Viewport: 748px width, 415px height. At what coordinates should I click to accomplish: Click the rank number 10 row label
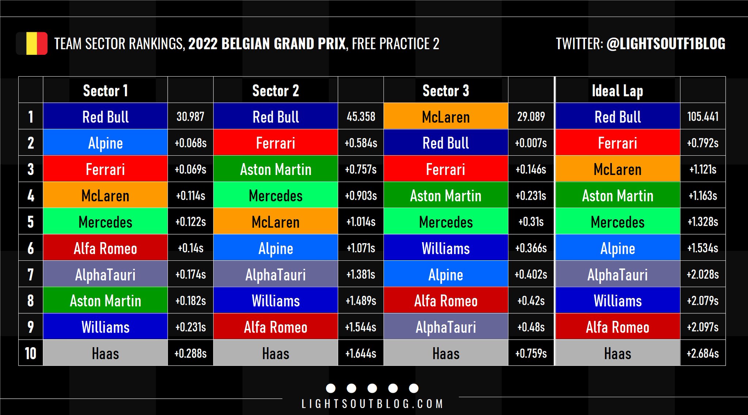[x=31, y=353]
